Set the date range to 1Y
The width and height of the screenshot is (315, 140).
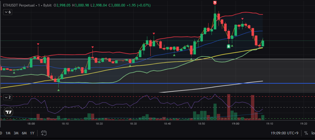tap(32, 133)
